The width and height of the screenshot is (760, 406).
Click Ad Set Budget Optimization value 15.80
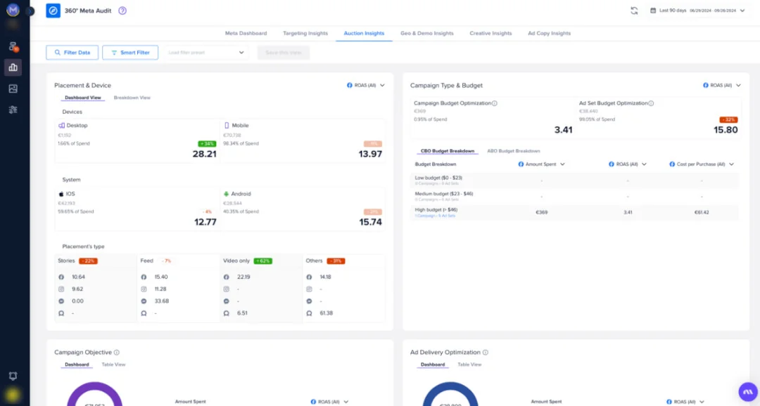(x=726, y=130)
